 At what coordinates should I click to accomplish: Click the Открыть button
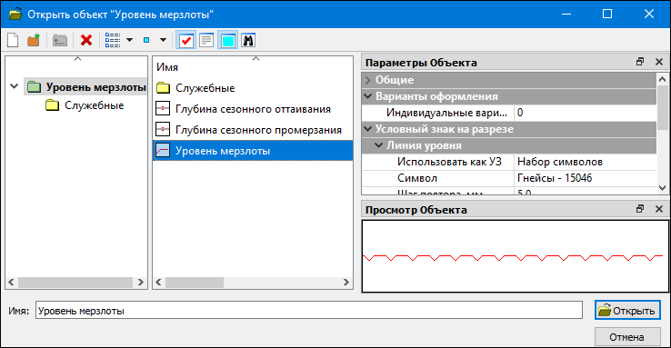[x=627, y=311]
